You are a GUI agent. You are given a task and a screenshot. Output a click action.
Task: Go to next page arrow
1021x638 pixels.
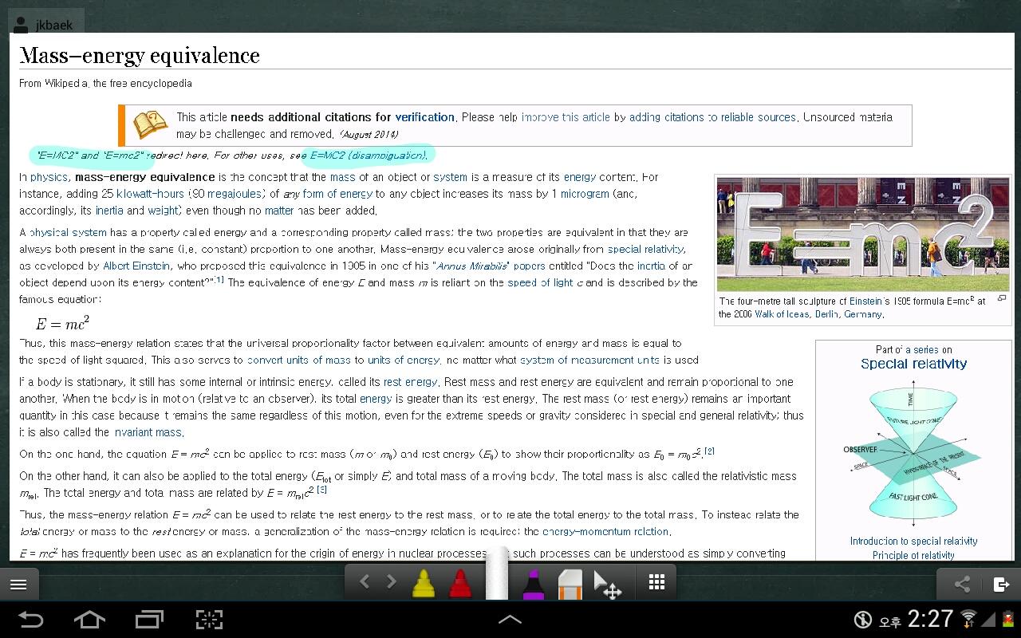[x=391, y=581]
